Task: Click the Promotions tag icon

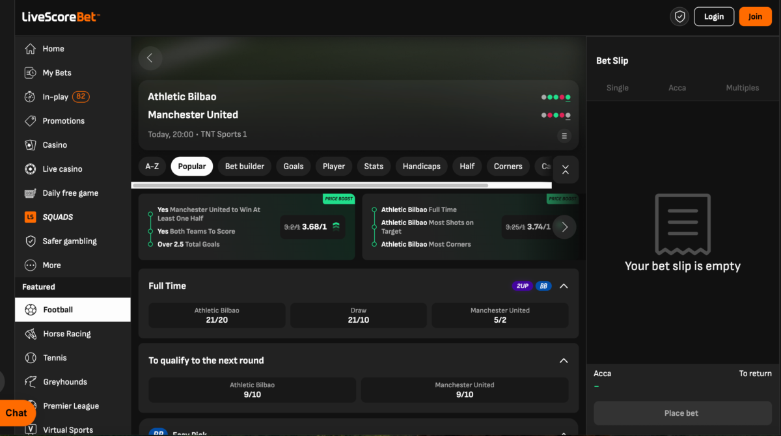Action: (x=30, y=121)
